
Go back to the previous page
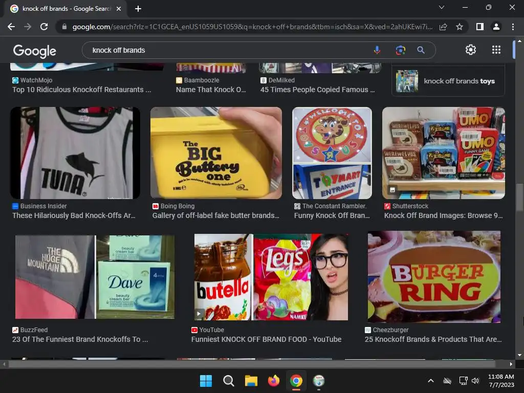11,27
